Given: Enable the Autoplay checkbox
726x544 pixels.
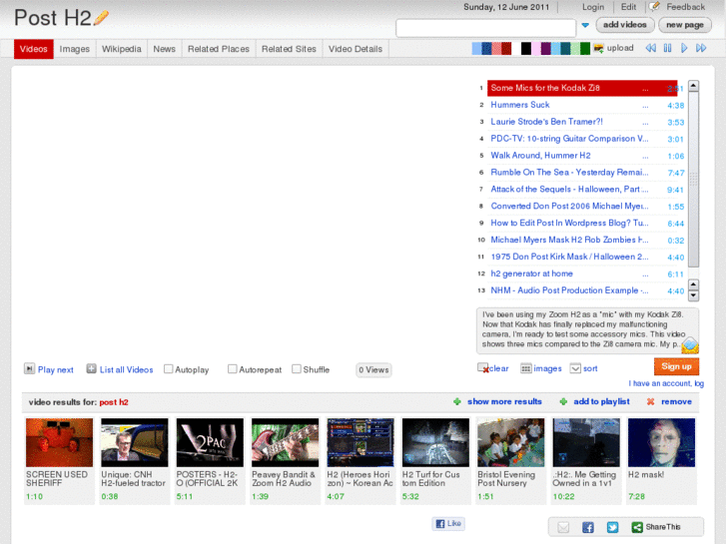Looking at the screenshot, I should click(169, 369).
